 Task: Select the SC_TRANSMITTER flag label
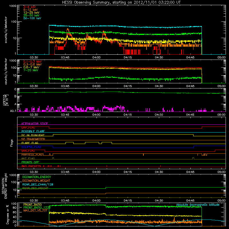pyautogui.click(x=33, y=139)
